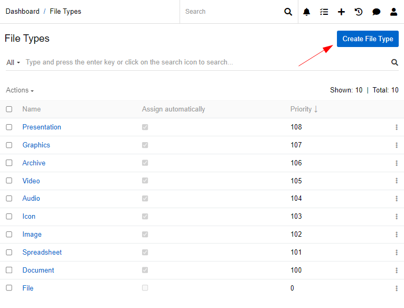Viewport: 404px width, 308px height.
Task: Click the File Types breadcrumb
Action: 65,12
